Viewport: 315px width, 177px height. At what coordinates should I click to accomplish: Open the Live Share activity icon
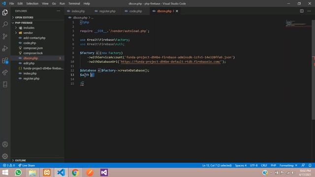(5, 72)
